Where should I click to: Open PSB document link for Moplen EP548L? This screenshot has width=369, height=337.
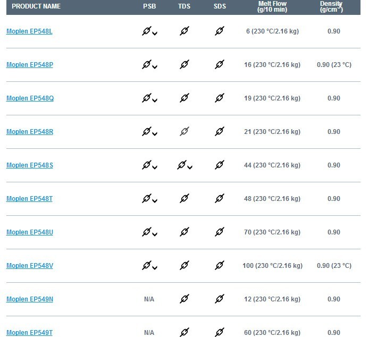pyautogui.click(x=146, y=31)
